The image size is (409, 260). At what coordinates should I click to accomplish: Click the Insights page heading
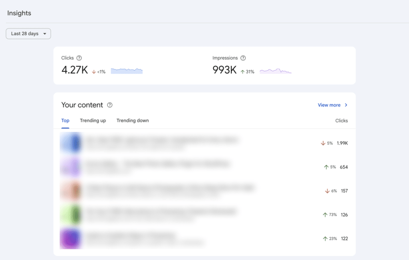pyautogui.click(x=19, y=13)
